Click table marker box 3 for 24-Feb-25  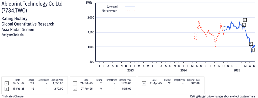(x=75, y=84)
